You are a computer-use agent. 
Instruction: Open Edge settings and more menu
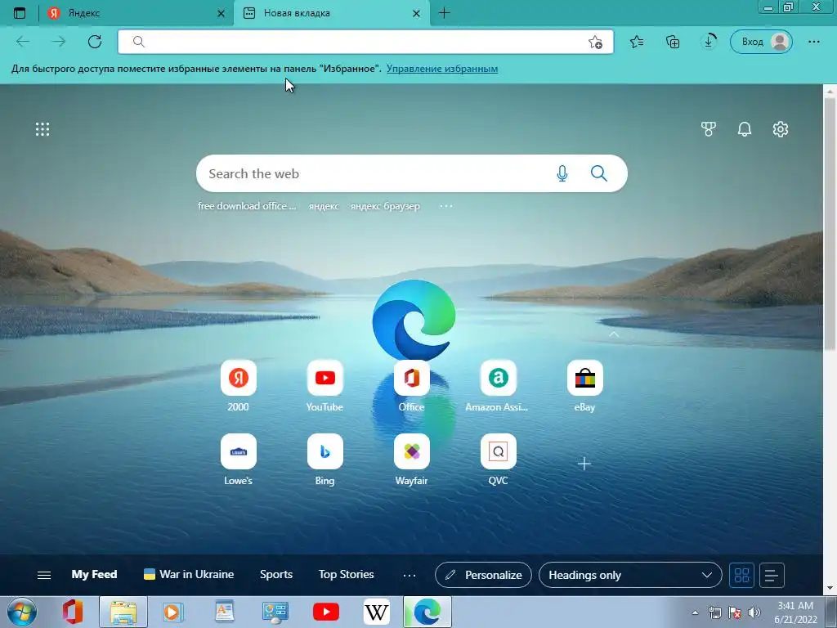[x=813, y=42]
